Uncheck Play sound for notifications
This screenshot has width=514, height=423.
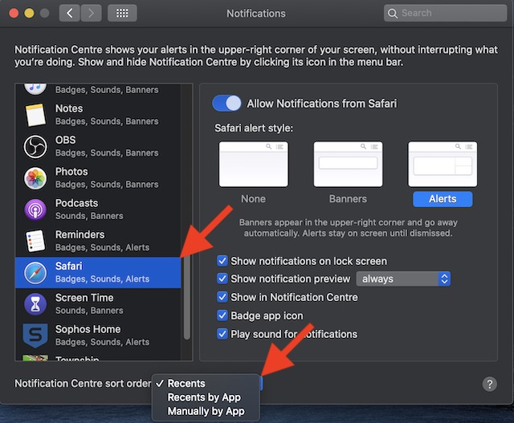tap(222, 334)
